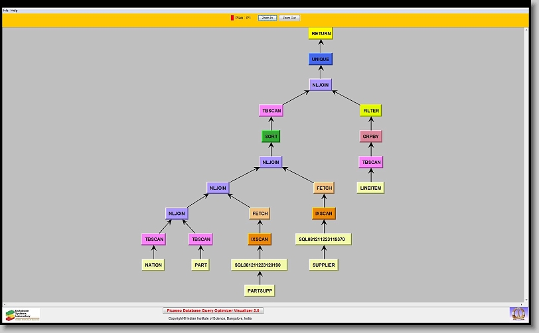Select the blue UNIQUE operator node
Viewport: 539px width, 333px height.
point(321,59)
